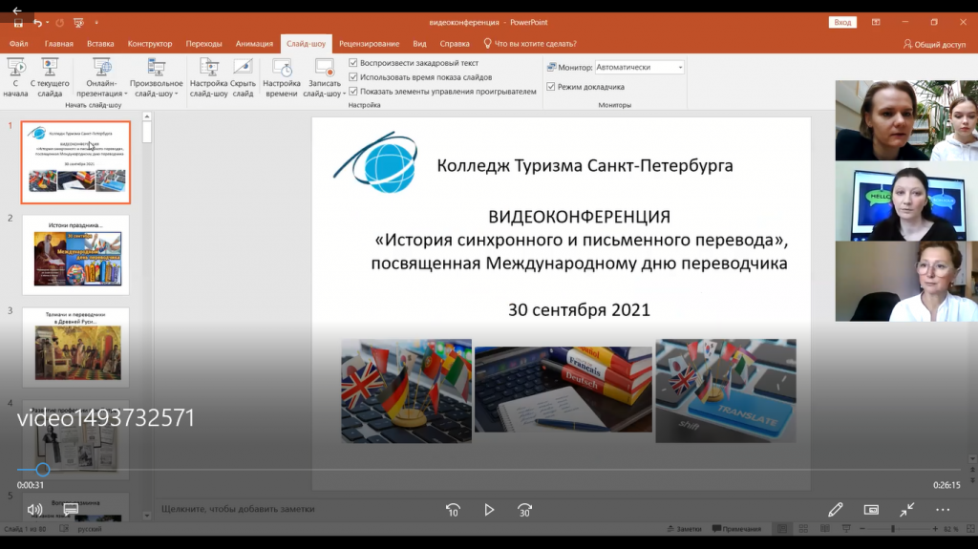Viewport: 978px width, 549px height.
Task: Select slide 1 thumbnail in the panel
Action: click(76, 162)
